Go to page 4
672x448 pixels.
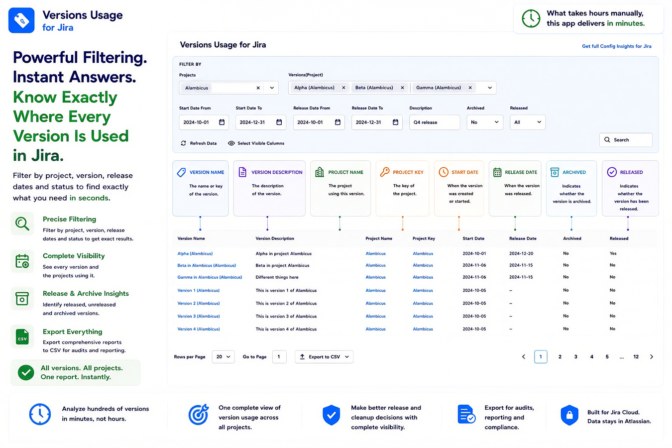(x=592, y=357)
